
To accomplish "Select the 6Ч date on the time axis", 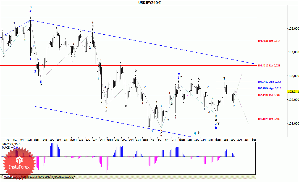I will 167,140.
